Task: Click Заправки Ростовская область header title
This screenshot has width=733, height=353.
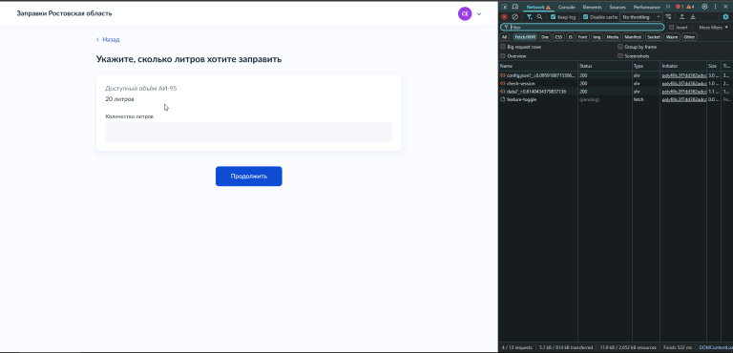Action: [64, 13]
